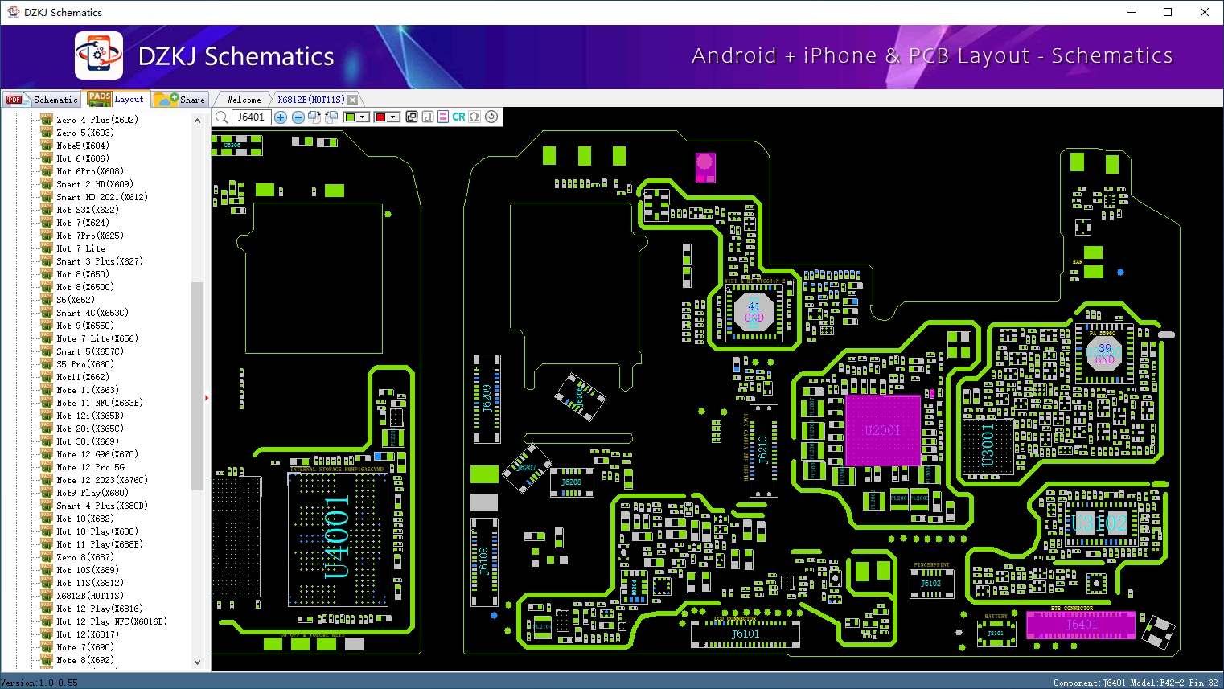
Task: Select component U3001 on the layout
Action: tap(988, 446)
